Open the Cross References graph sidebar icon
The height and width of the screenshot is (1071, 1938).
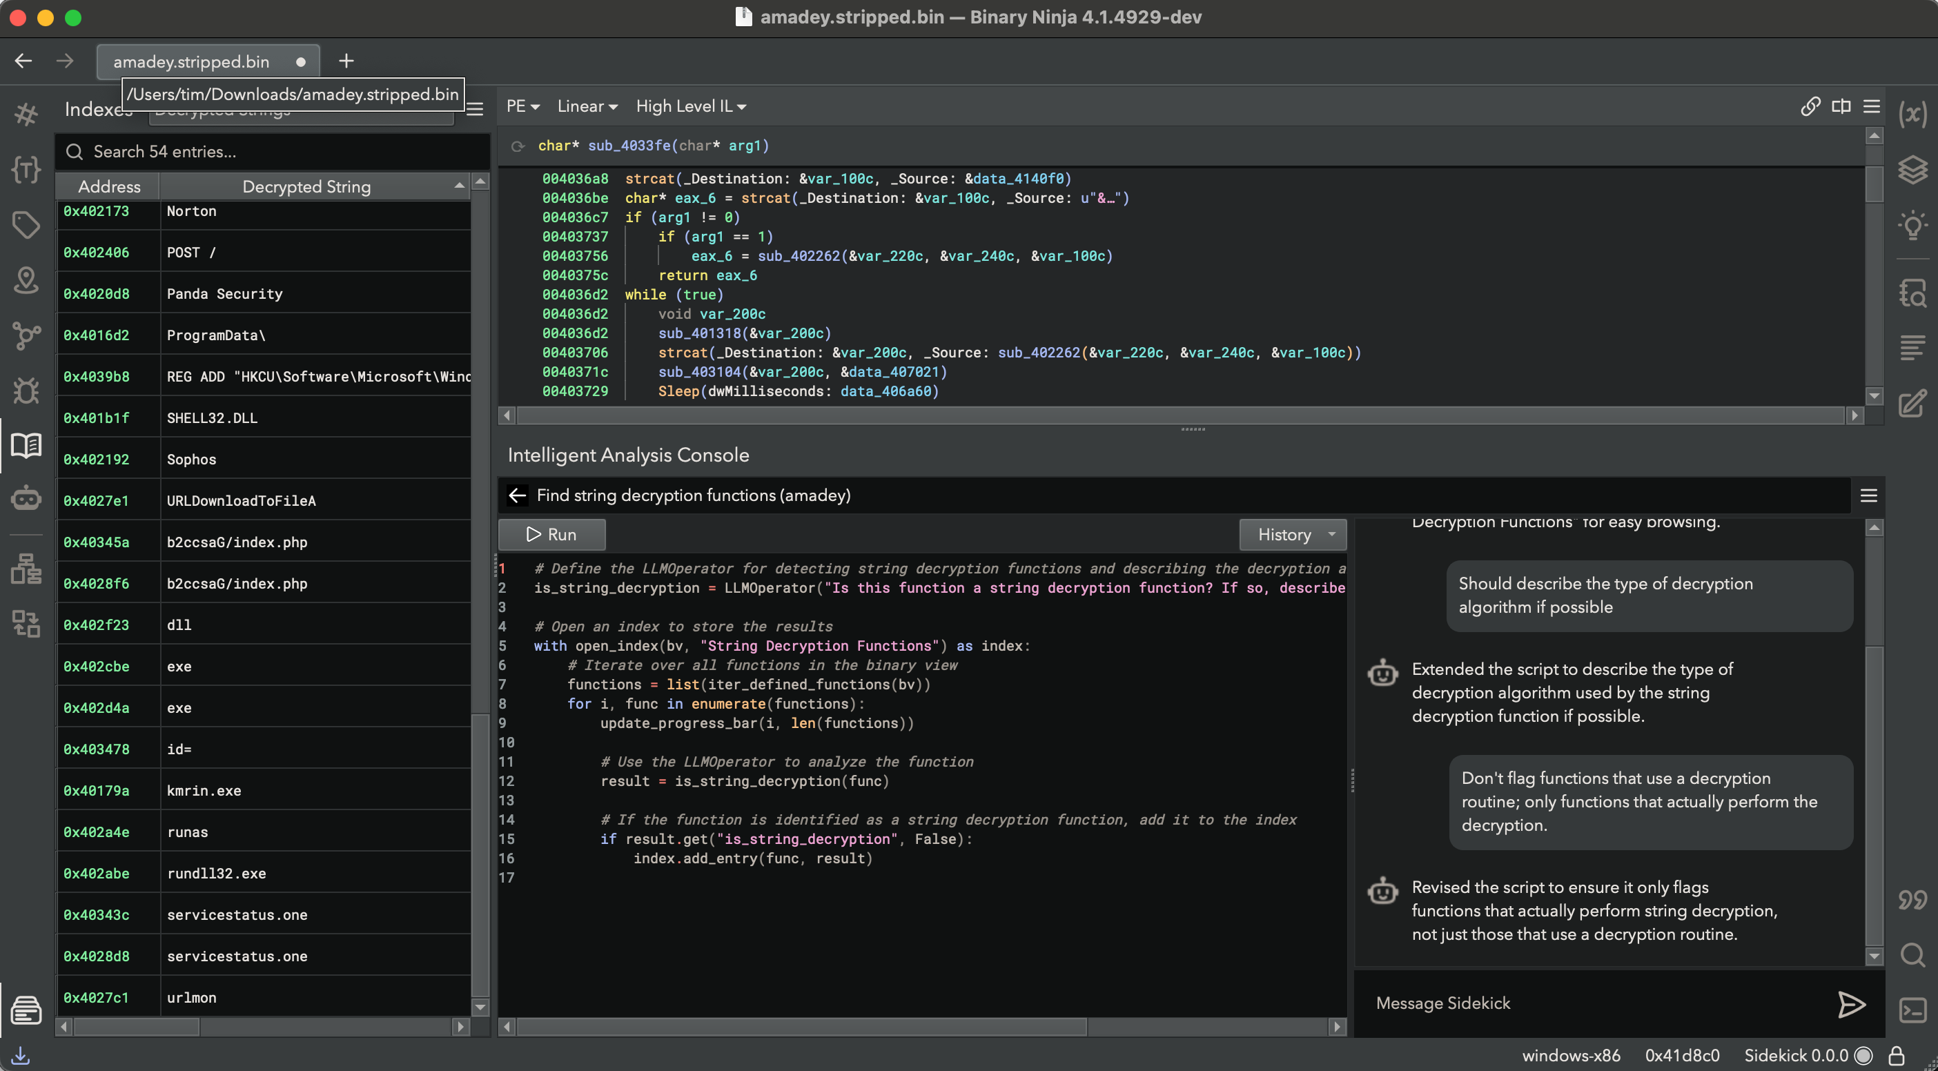click(x=26, y=335)
